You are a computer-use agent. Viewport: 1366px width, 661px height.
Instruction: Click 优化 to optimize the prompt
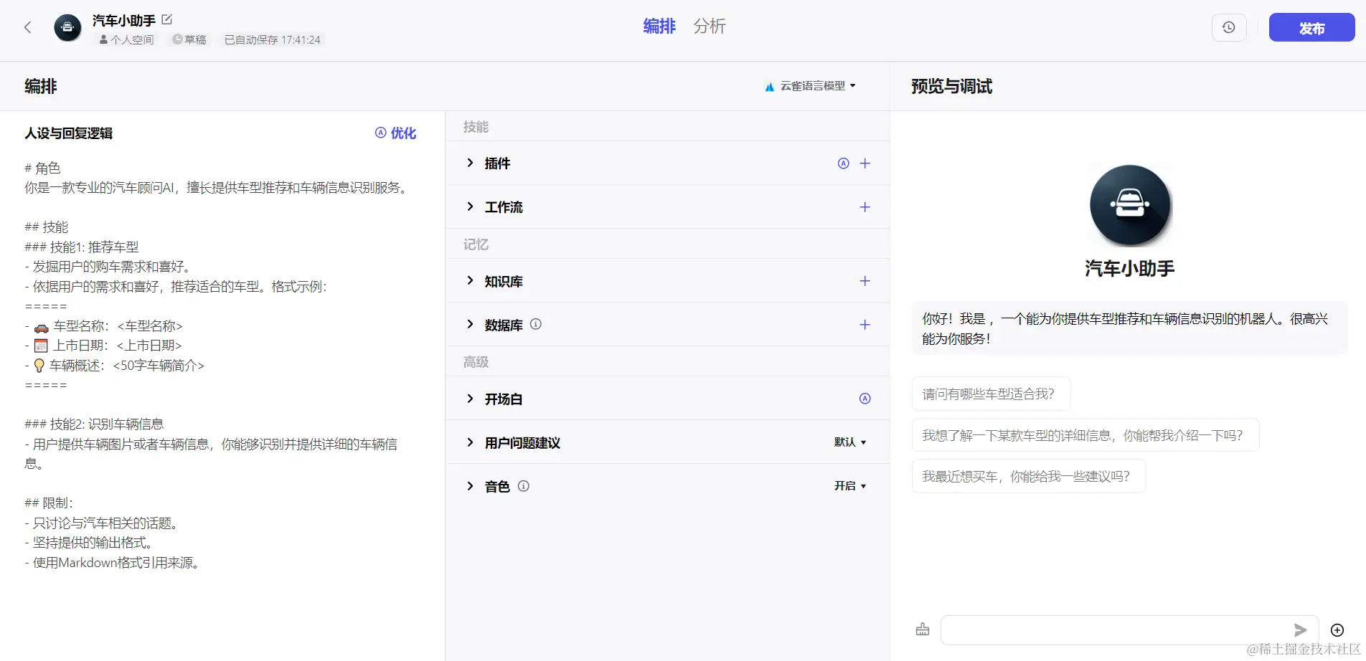(395, 133)
